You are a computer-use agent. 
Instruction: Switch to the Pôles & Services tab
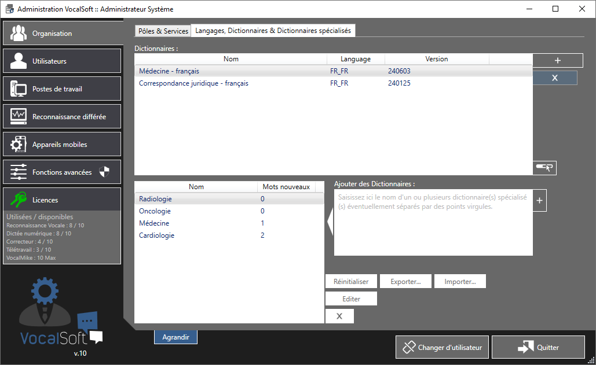pyautogui.click(x=163, y=31)
